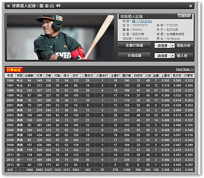Click the small button in 球員個人記錄 header

click(x=185, y=16)
